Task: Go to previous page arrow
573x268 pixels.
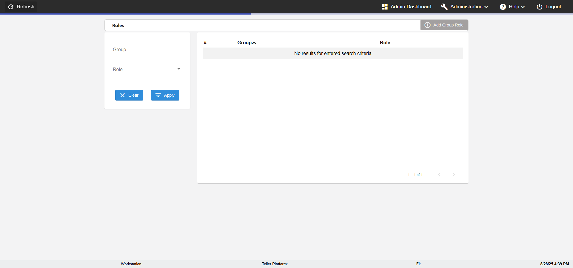Action: [439, 175]
